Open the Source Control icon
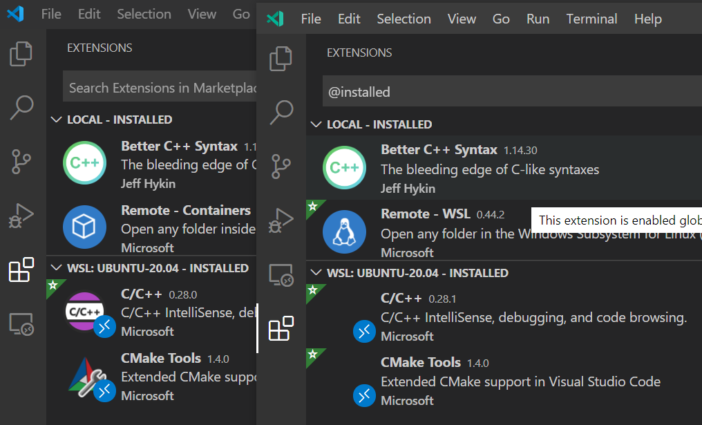702x425 pixels. point(281,166)
